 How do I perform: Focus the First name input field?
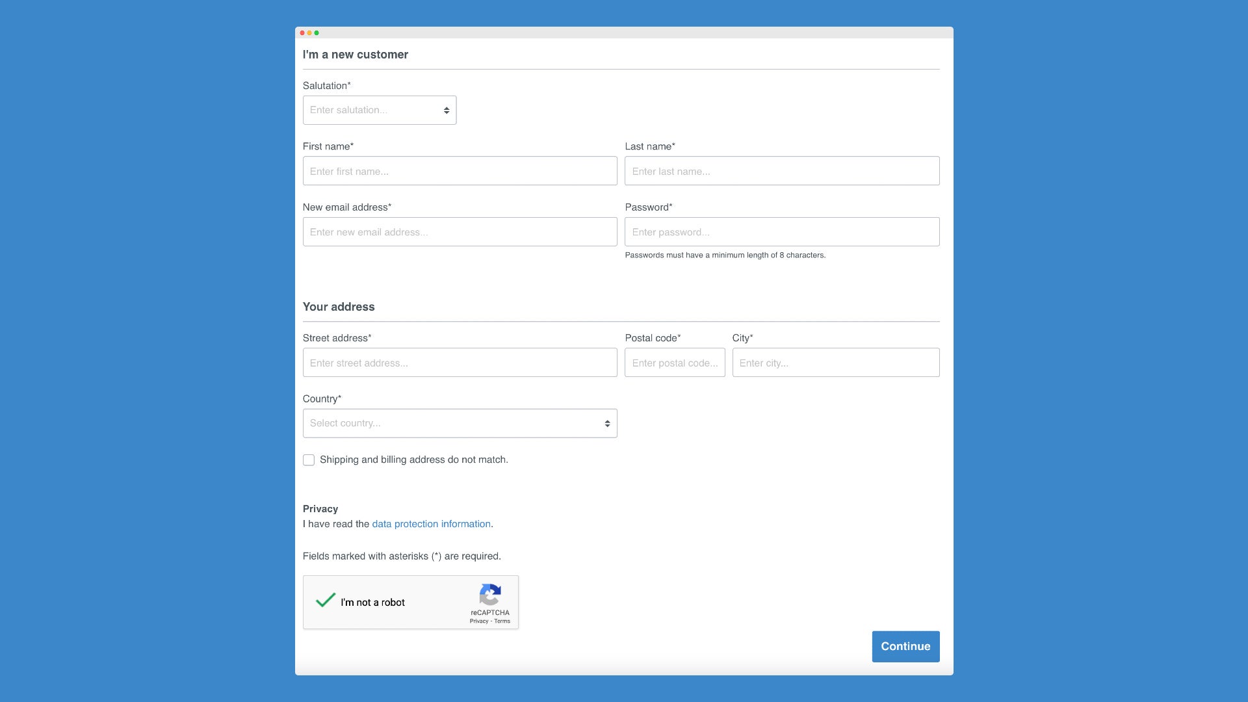tap(460, 171)
